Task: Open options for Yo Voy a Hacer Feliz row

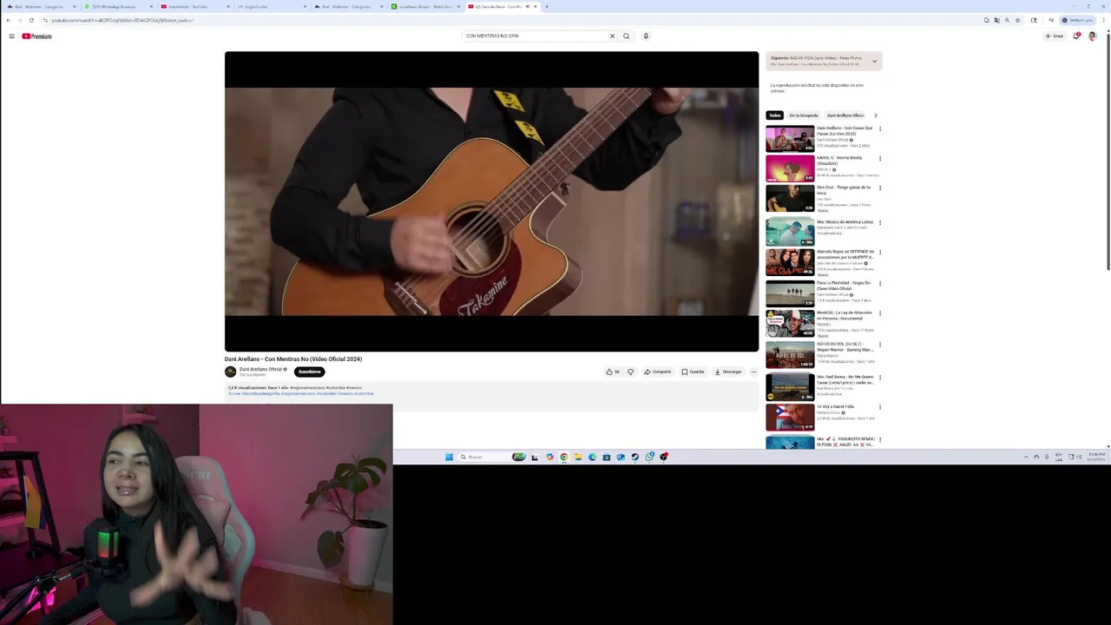Action: point(879,406)
